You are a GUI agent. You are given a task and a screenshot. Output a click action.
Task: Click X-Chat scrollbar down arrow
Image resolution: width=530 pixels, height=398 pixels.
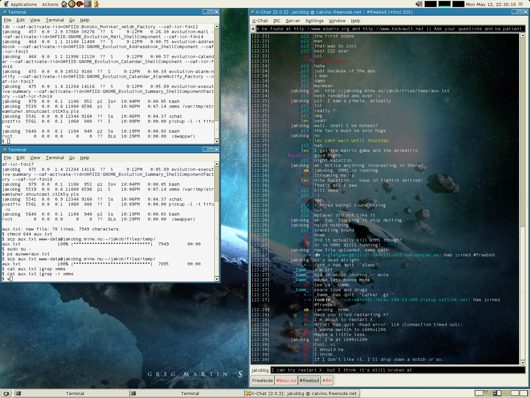pyautogui.click(x=523, y=363)
